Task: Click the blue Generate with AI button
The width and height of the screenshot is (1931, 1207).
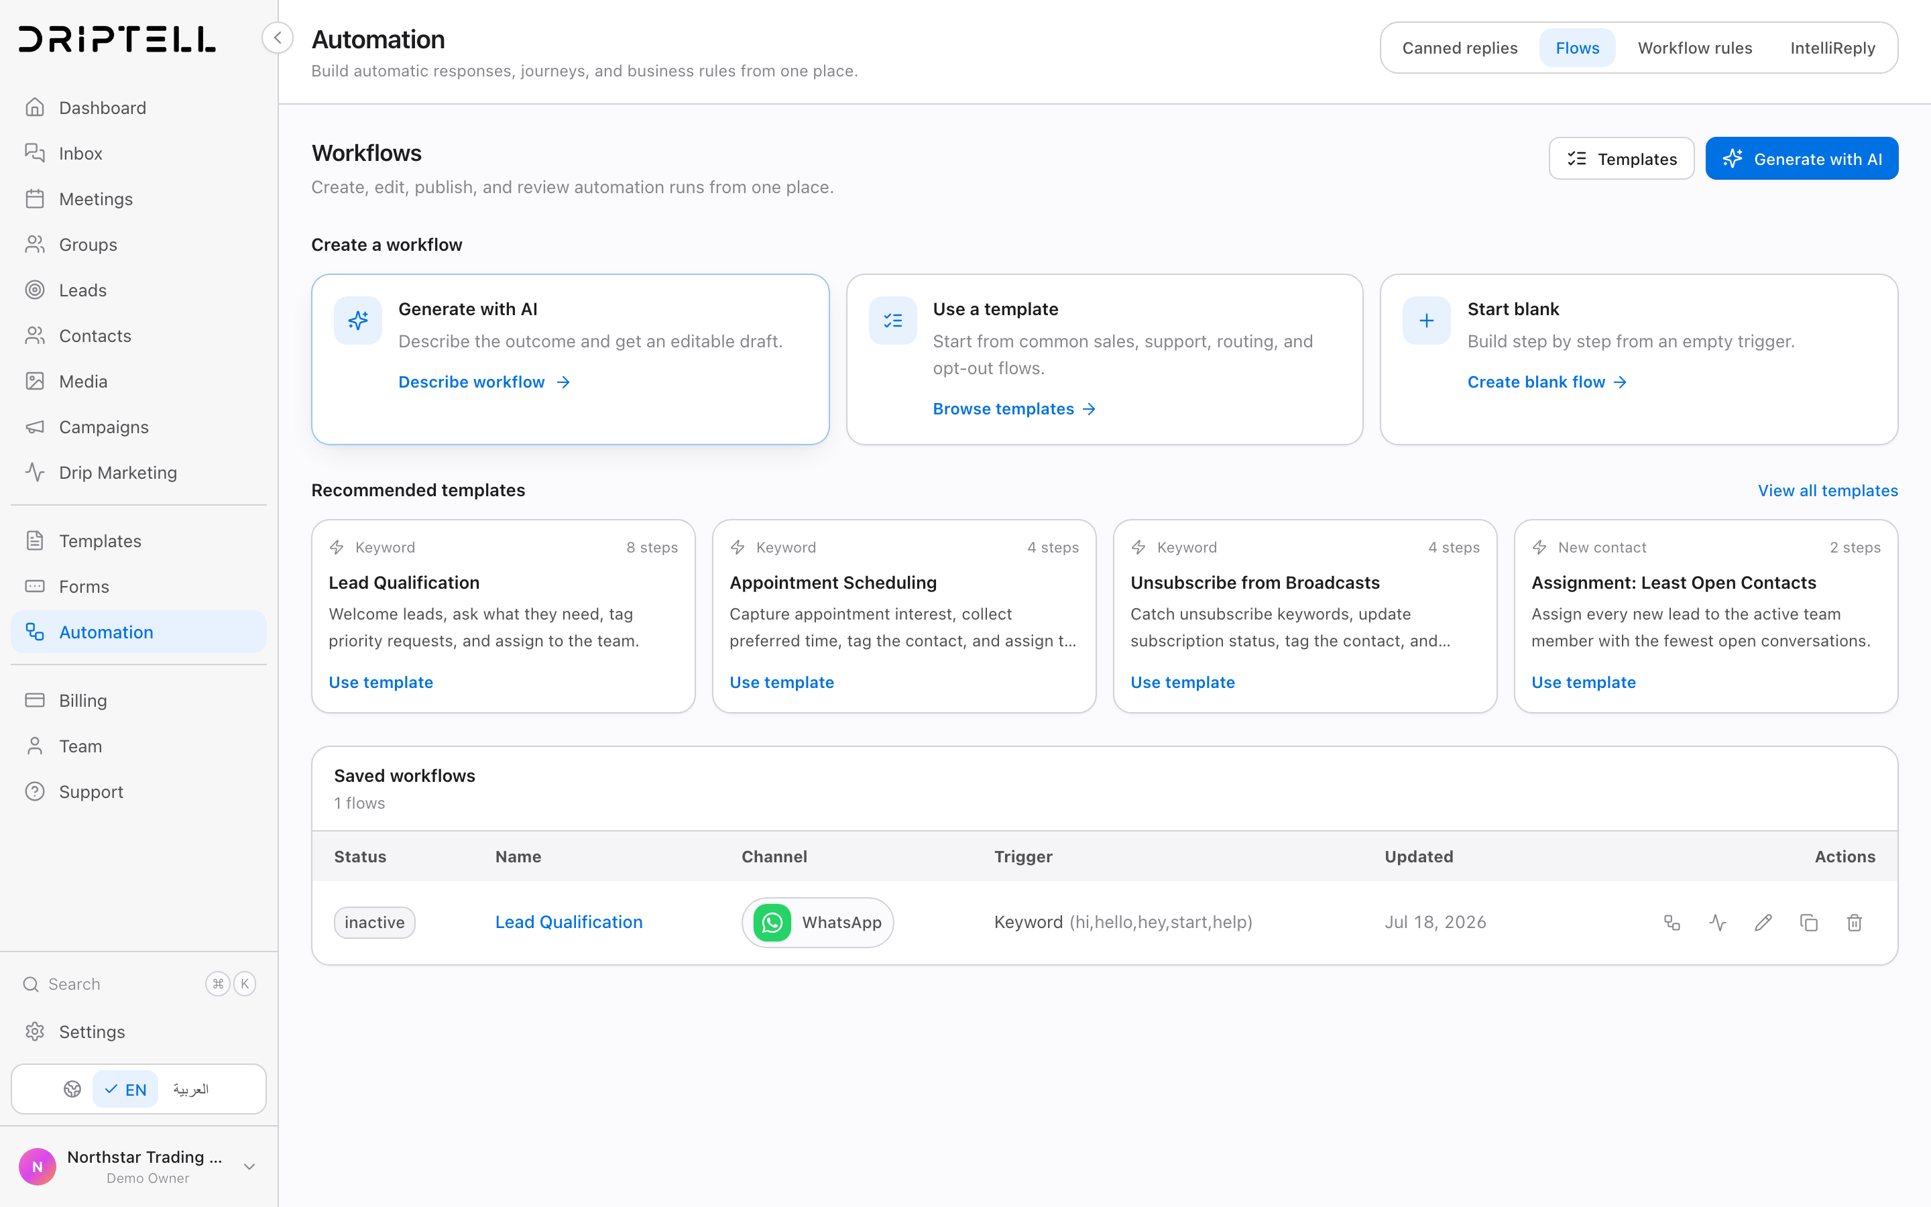Action: [x=1802, y=159]
